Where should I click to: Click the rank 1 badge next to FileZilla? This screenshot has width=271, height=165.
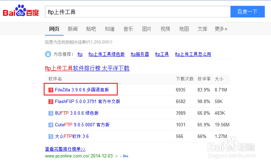[x=50, y=90]
